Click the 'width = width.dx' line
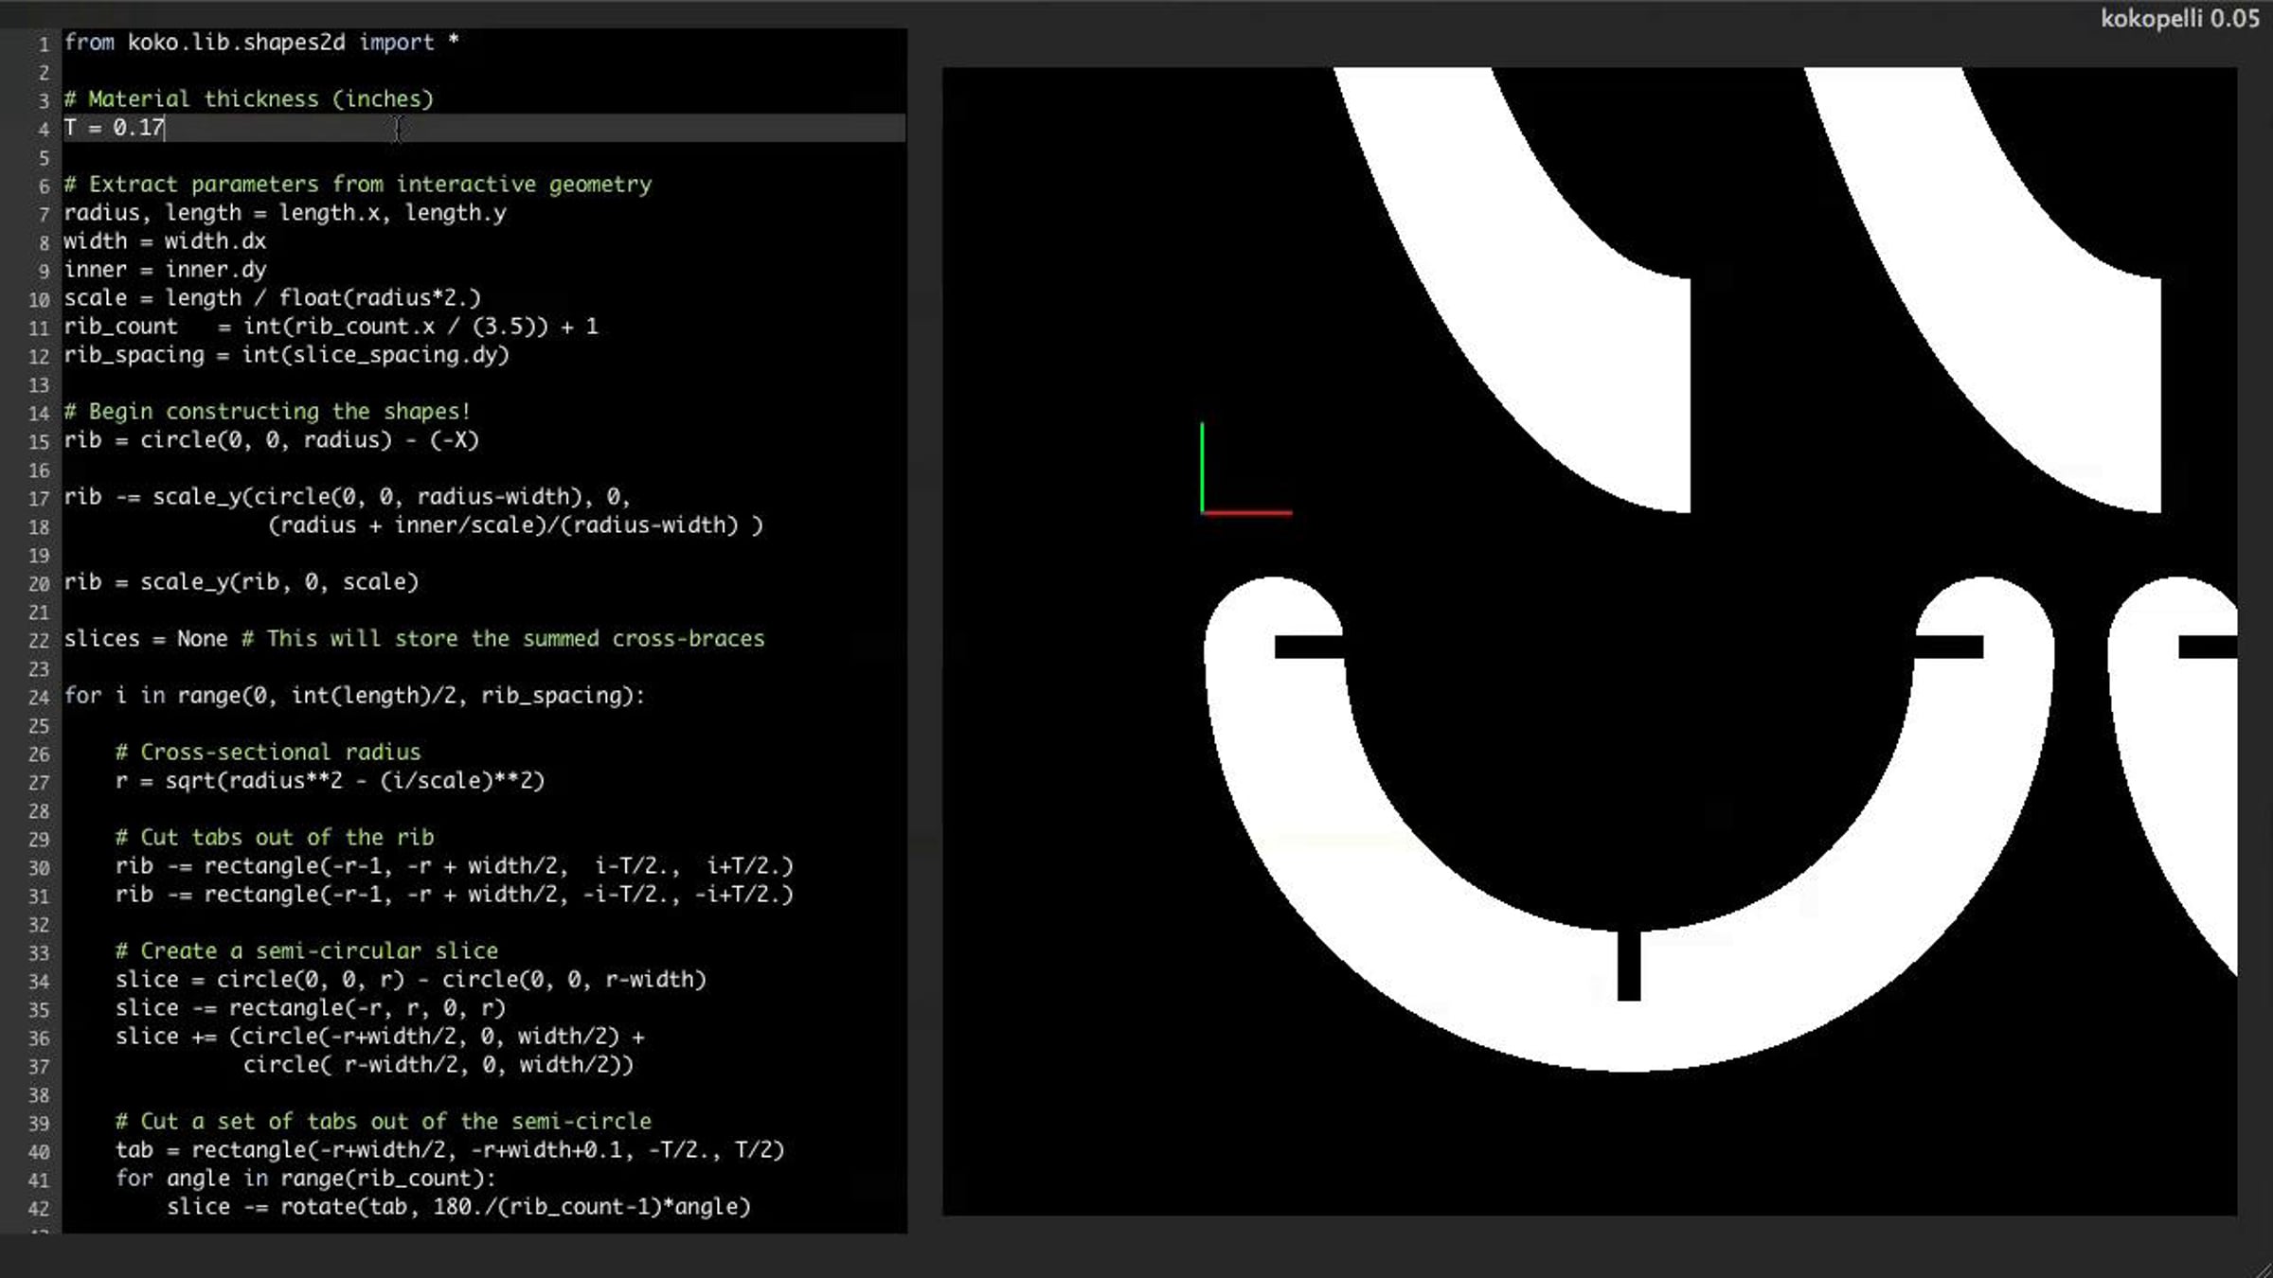This screenshot has width=2273, height=1278. pyautogui.click(x=165, y=241)
